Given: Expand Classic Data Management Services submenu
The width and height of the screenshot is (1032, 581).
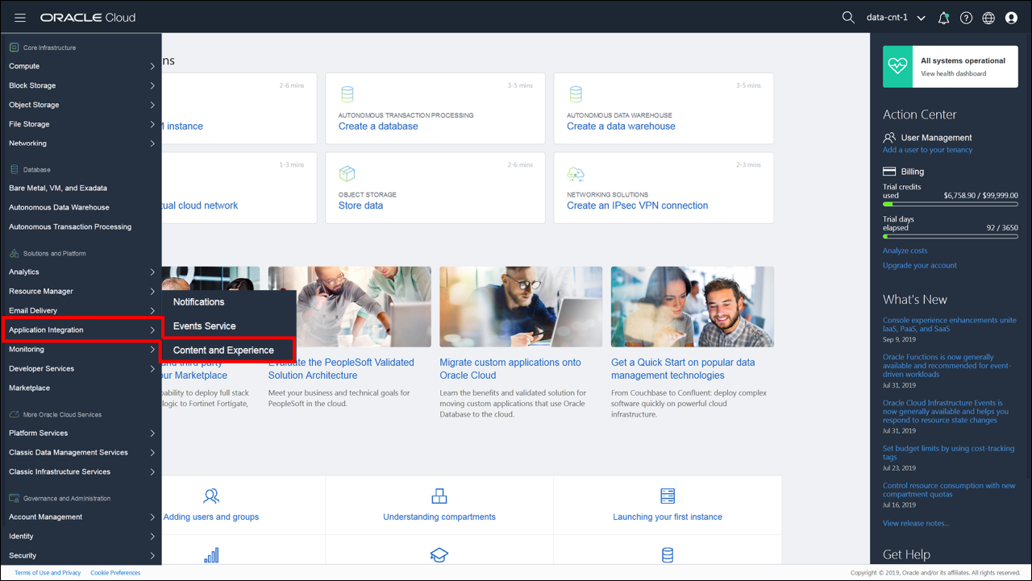Looking at the screenshot, I should (x=81, y=452).
